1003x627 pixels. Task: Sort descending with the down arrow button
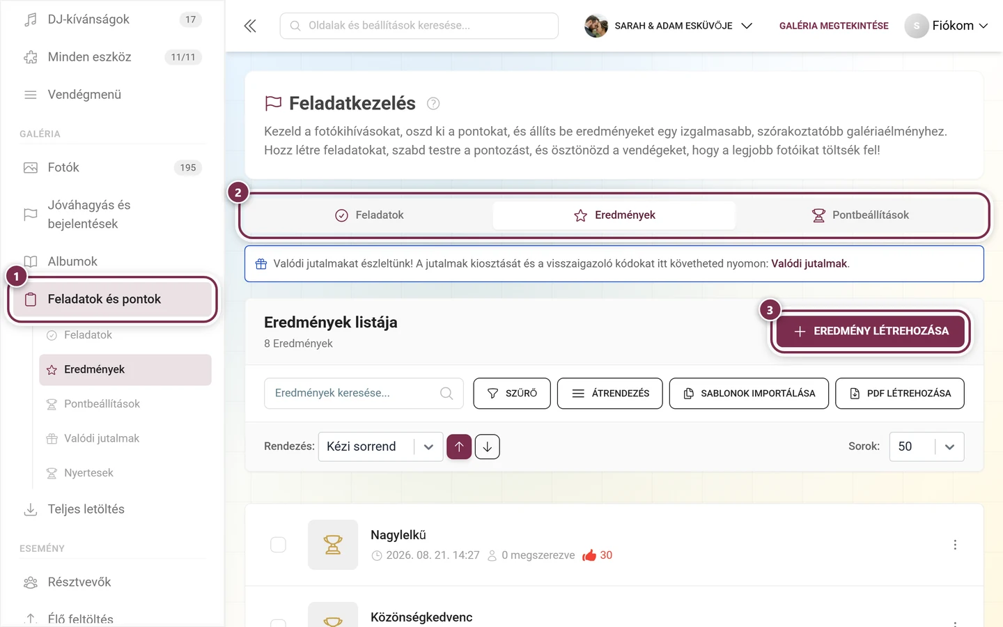pyautogui.click(x=488, y=447)
